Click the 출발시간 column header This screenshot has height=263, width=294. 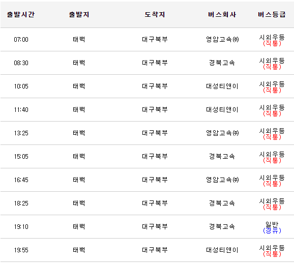tap(21, 14)
